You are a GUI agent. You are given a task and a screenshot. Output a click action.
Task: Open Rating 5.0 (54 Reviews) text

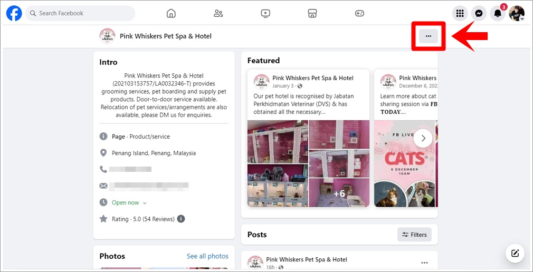point(143,219)
